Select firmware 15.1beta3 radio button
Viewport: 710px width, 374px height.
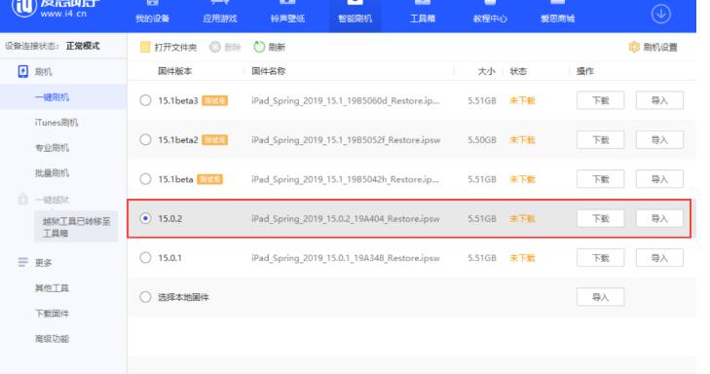coord(145,100)
